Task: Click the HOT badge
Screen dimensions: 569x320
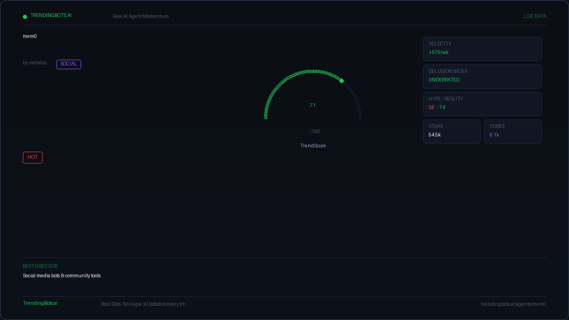Action: [33, 157]
